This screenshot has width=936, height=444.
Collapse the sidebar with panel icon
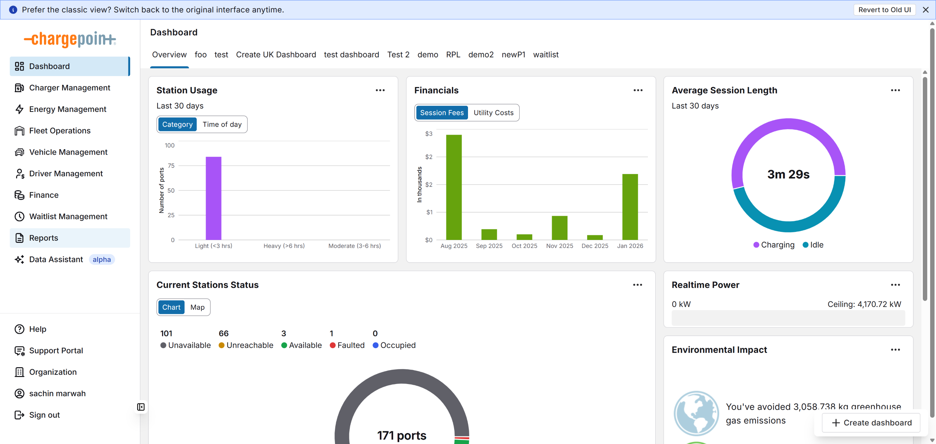click(x=141, y=407)
